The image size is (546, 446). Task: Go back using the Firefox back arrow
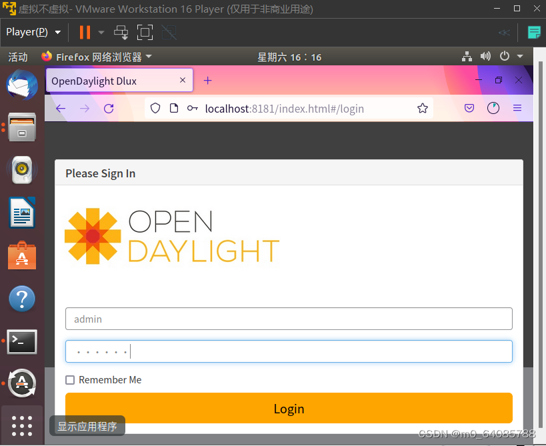61,109
